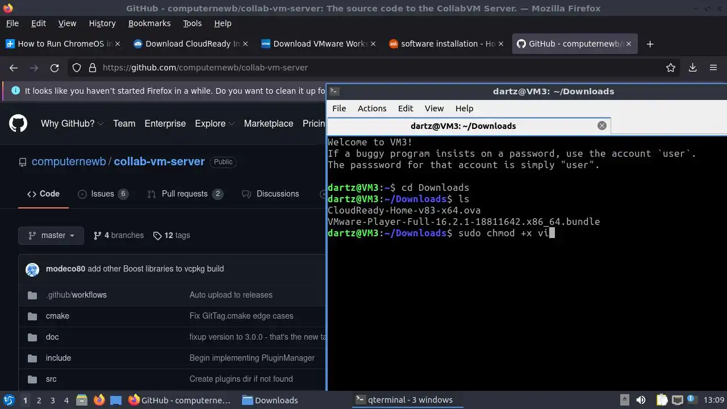The image size is (727, 409).
Task: Open Firefox Tools menu
Action: tap(192, 23)
